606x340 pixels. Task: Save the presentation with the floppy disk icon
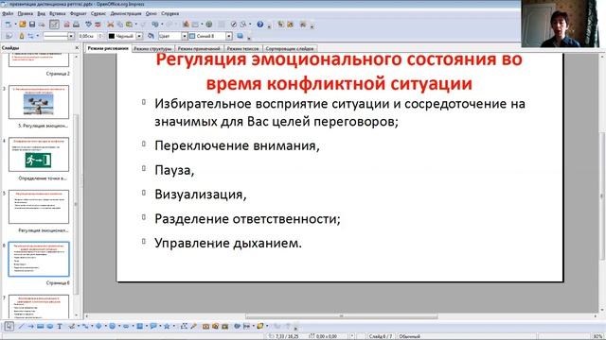(x=32, y=25)
